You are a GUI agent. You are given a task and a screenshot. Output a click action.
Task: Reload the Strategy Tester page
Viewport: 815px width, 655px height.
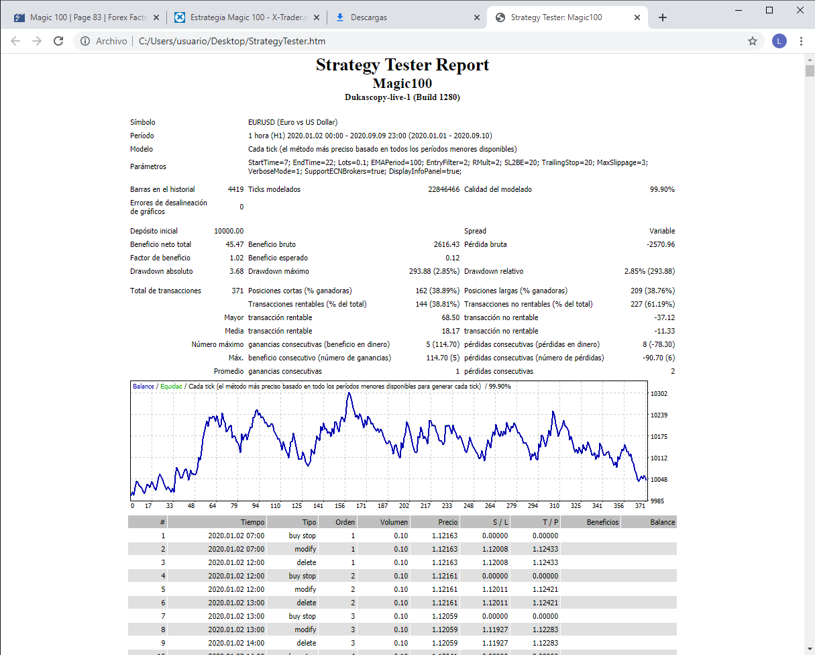tap(58, 41)
